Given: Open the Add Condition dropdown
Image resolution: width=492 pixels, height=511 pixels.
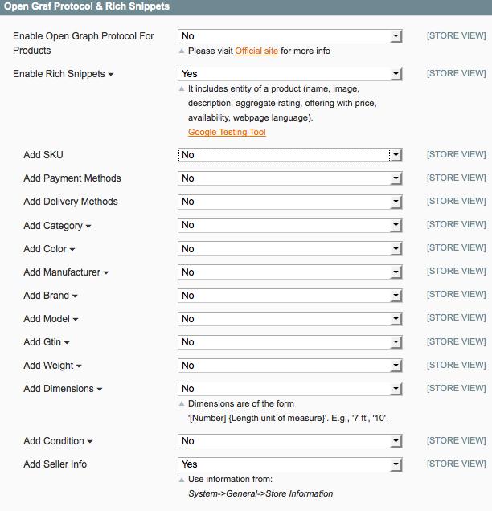Looking at the screenshot, I should [289, 441].
